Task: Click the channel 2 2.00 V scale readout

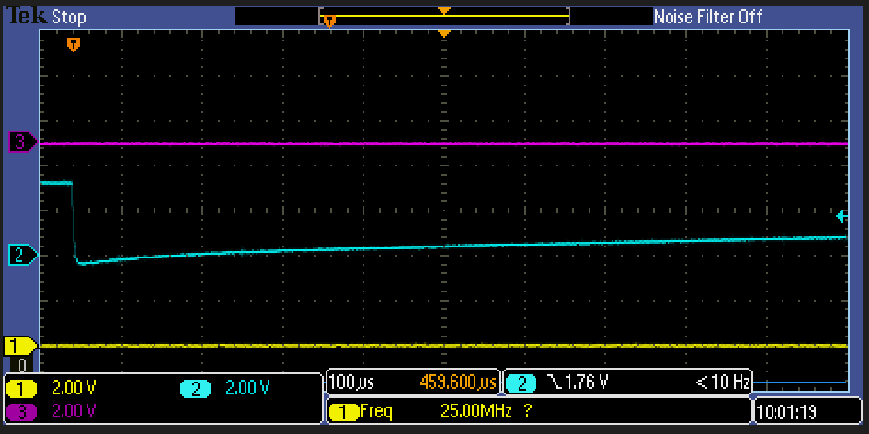Action: pyautogui.click(x=247, y=389)
